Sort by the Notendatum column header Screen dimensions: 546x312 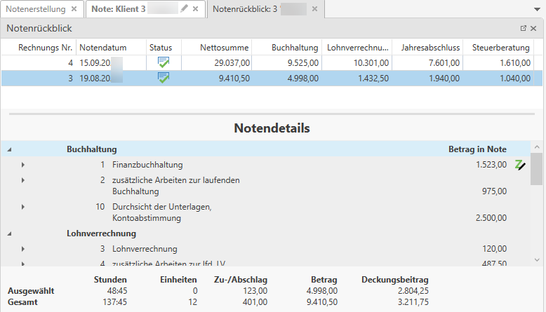[x=103, y=48]
